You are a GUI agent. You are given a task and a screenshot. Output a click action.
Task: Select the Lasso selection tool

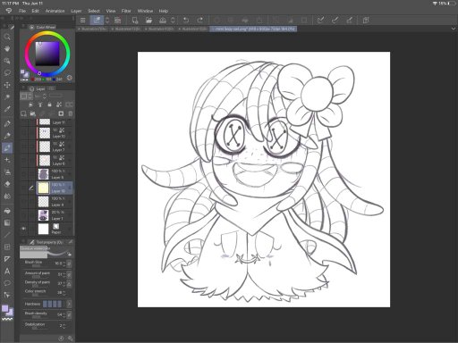pos(7,72)
